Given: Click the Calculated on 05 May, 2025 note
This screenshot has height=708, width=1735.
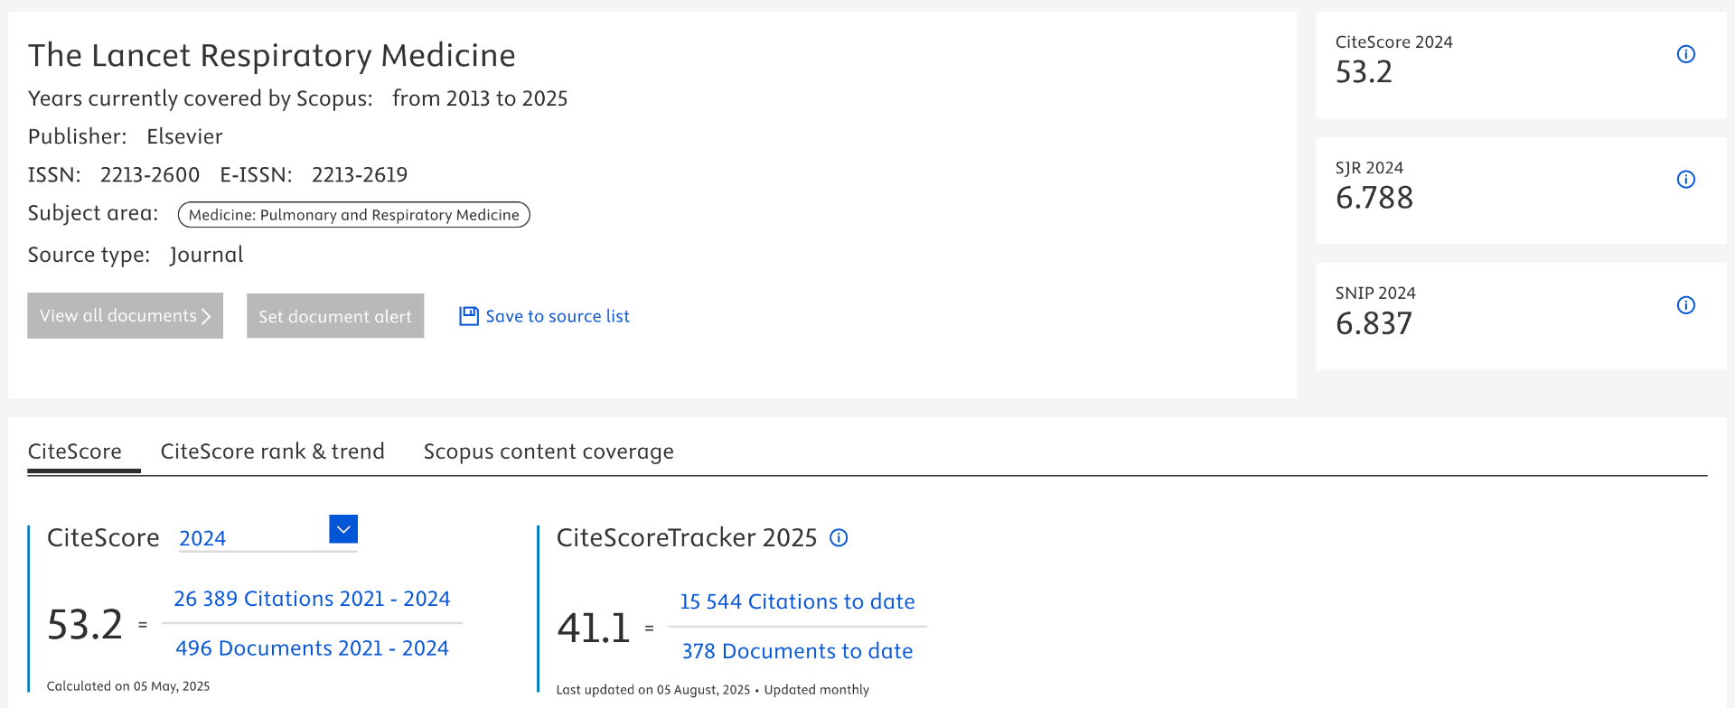Looking at the screenshot, I should coord(128,686).
